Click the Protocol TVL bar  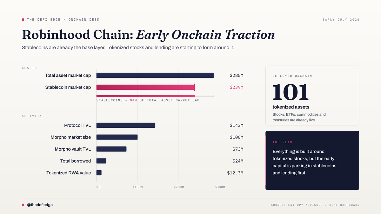click(x=126, y=125)
